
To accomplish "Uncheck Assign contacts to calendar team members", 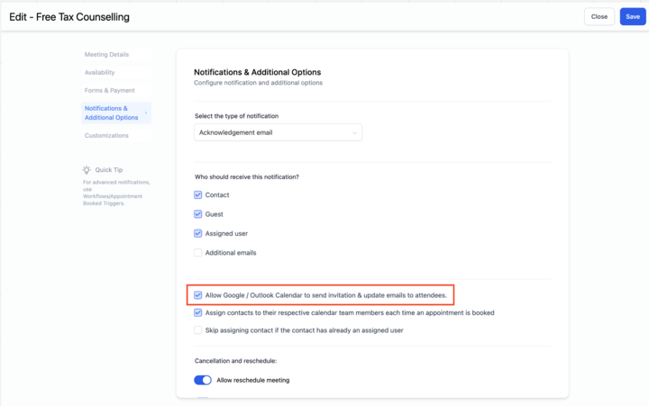I will pyautogui.click(x=197, y=312).
